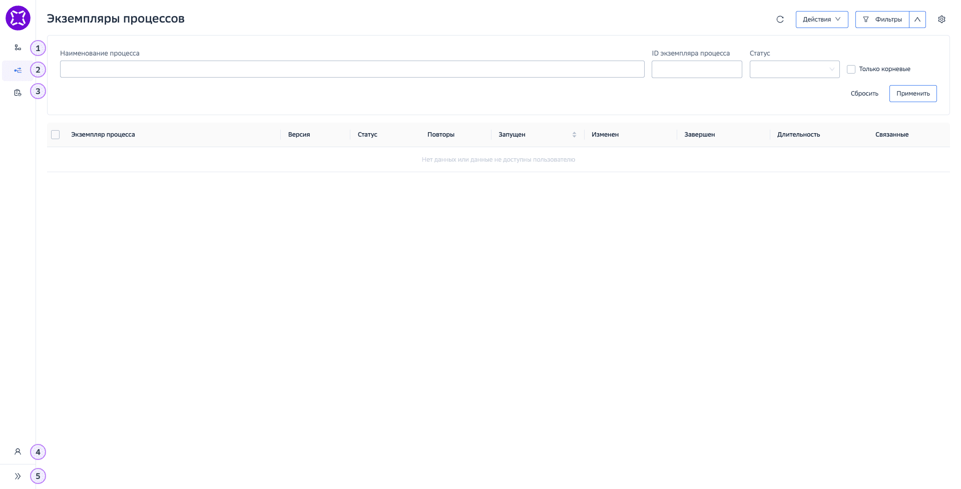
Task: Enable the Только корневые checkbox
Action: (851, 69)
